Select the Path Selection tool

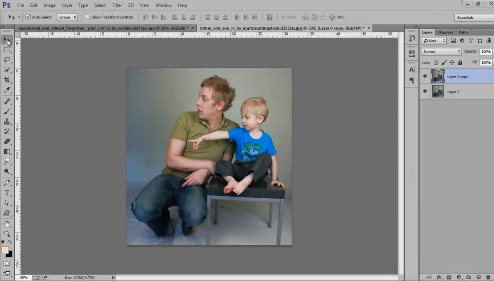(7, 203)
